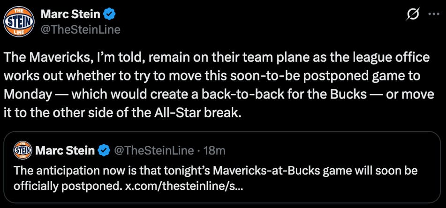Follow the x.com/thesteinline/s... link
This screenshot has width=446, height=208.
(184, 186)
